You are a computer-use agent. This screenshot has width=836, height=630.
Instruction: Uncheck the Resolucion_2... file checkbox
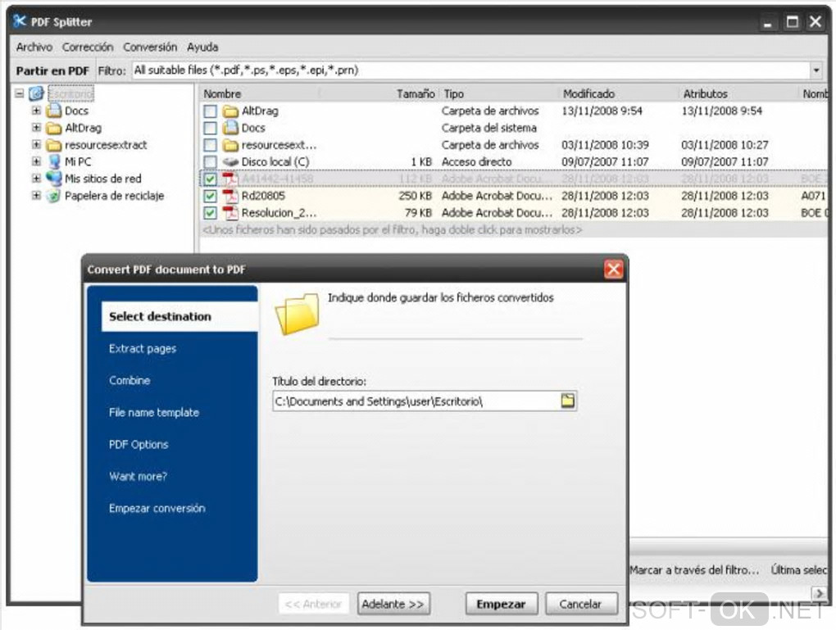[210, 213]
